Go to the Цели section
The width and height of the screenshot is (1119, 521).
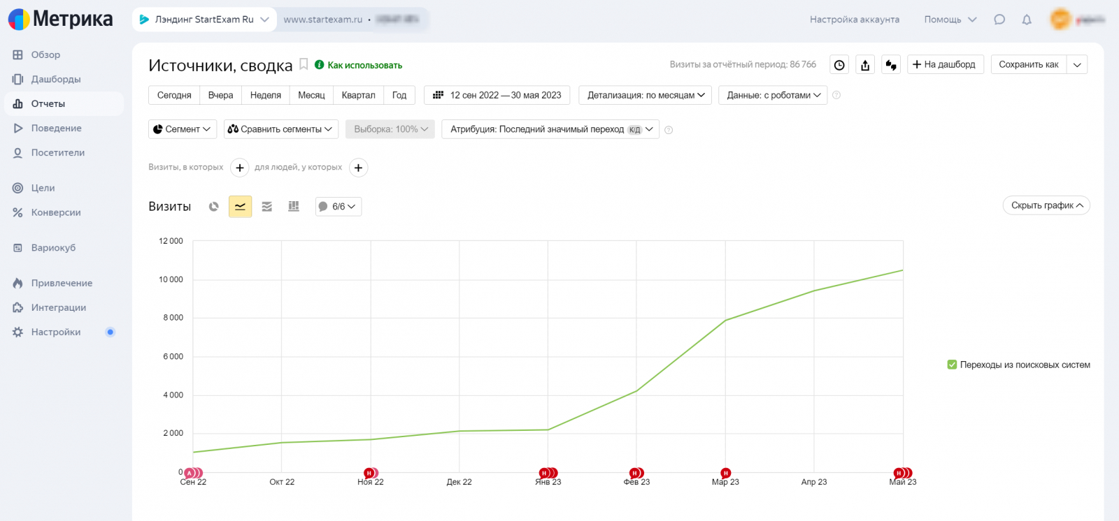43,188
